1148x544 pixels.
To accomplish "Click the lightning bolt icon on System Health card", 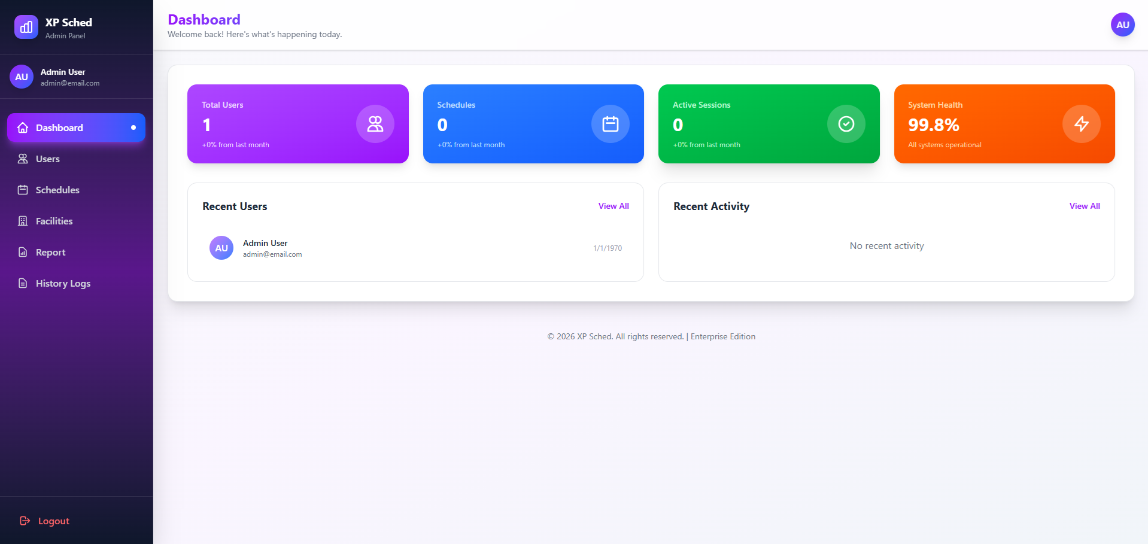I will [1081, 124].
